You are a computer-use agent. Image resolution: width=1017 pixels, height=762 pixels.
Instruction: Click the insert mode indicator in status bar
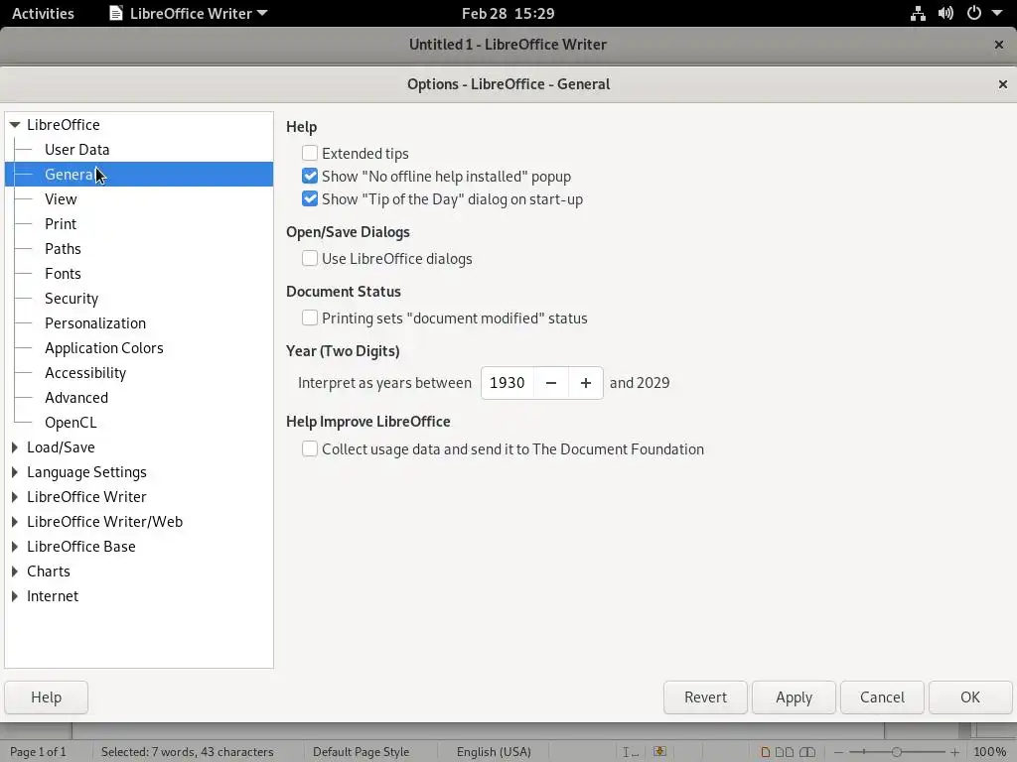pos(630,752)
